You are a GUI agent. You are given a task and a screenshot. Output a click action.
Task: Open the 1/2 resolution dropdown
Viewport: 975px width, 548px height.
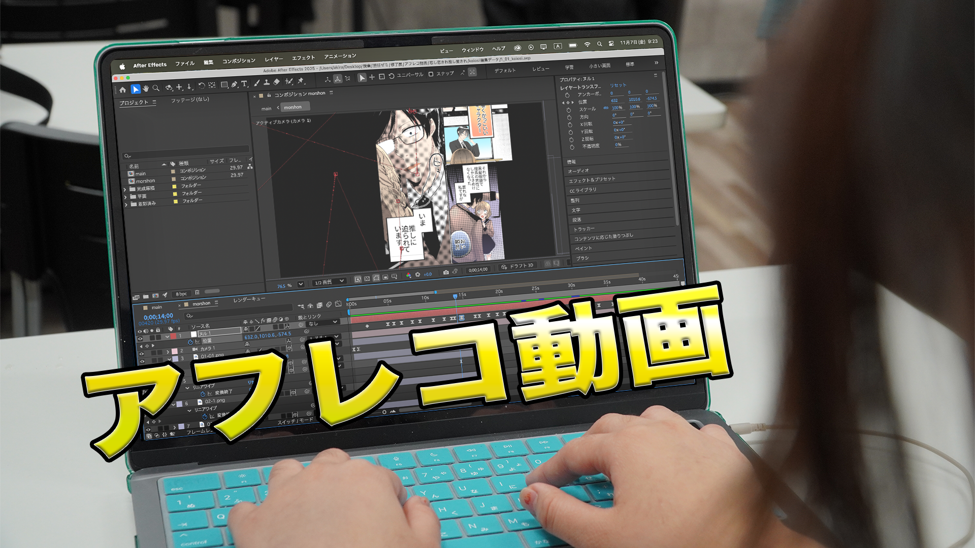point(329,282)
